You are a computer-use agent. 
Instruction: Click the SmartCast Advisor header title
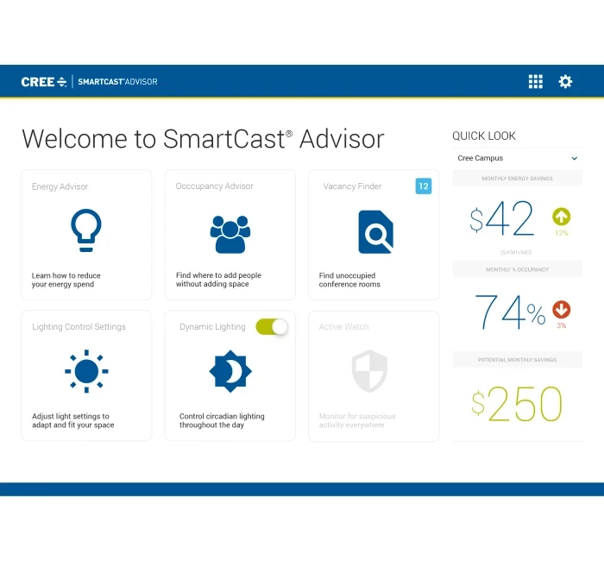(x=117, y=82)
